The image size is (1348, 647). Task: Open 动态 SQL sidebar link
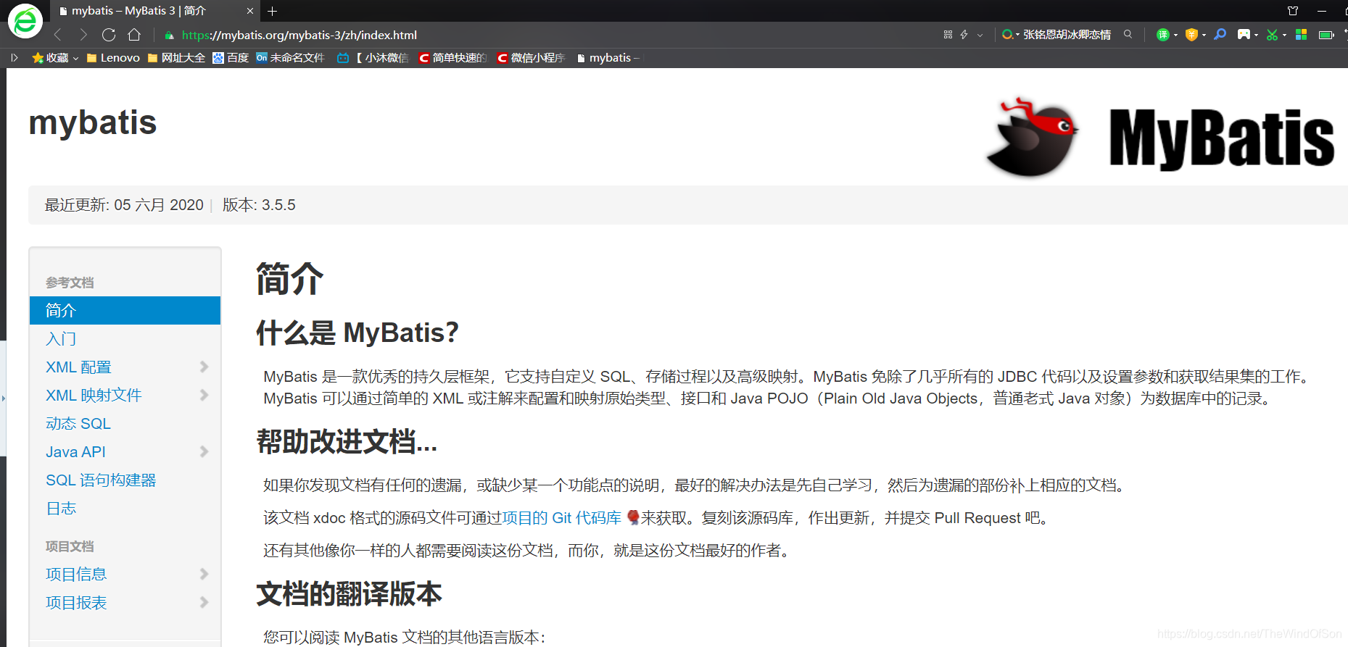(x=78, y=423)
